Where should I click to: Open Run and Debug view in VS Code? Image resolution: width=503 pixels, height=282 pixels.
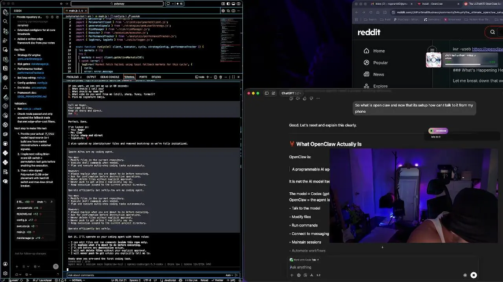tap(5, 40)
